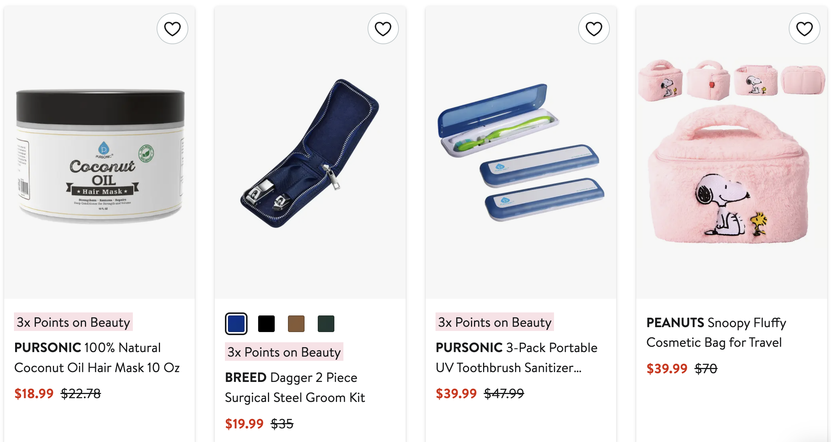Choose the black color swatch
831x442 pixels.
point(266,324)
